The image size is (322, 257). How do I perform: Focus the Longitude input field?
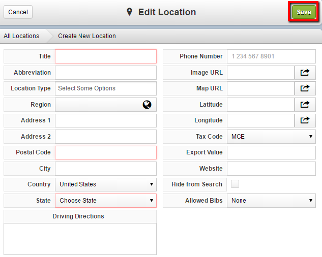261,120
